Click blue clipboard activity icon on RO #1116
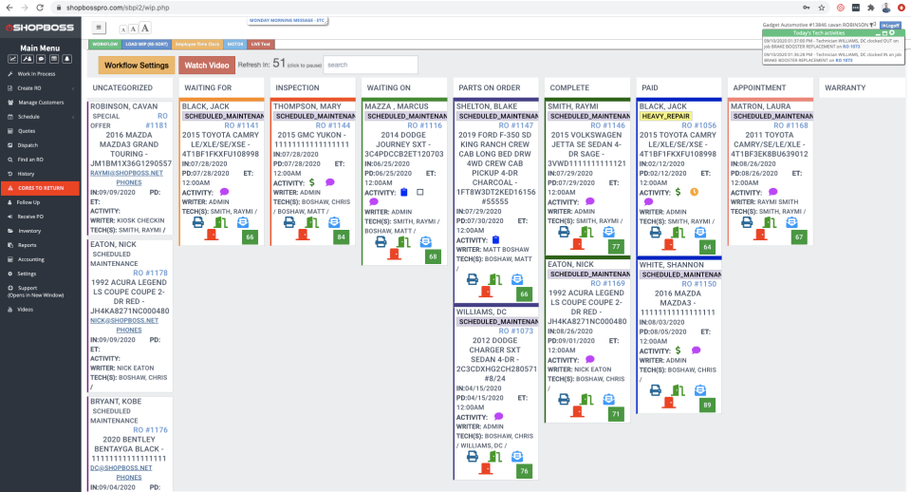 [404, 192]
